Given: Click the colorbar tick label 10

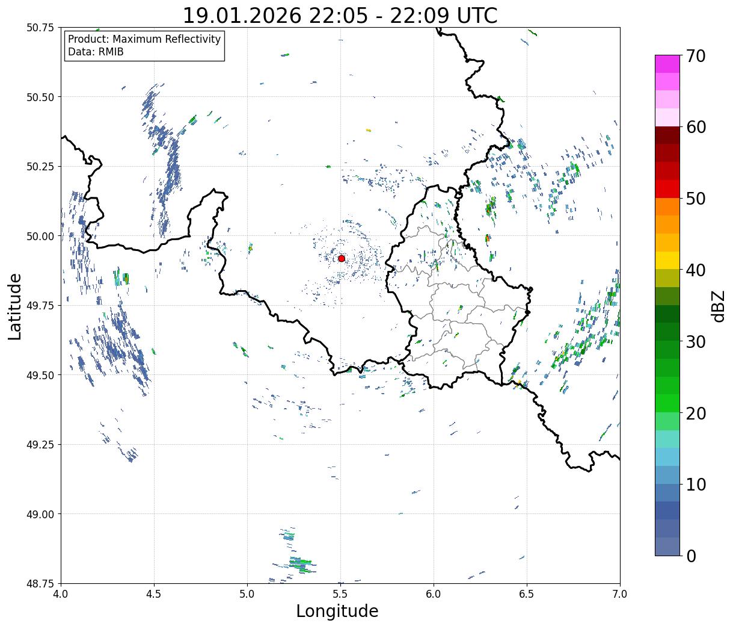Looking at the screenshot, I should click(696, 484).
